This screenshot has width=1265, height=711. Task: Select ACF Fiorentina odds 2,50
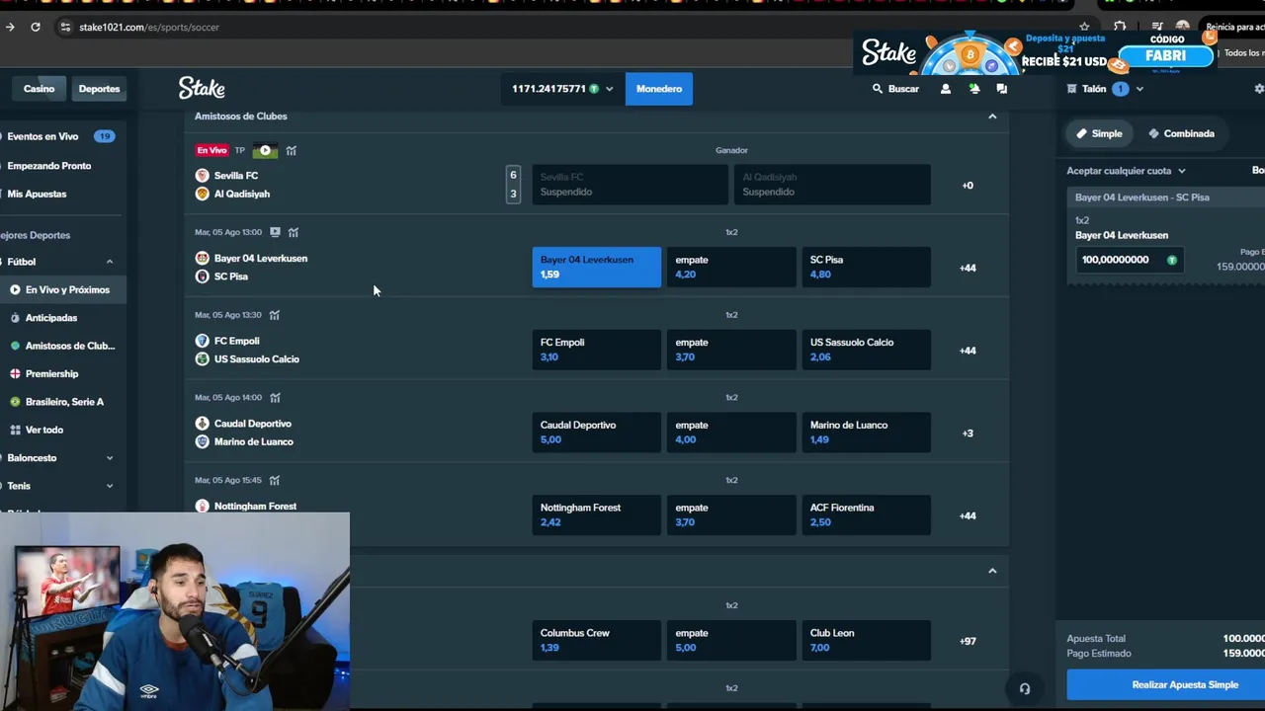[x=866, y=514]
